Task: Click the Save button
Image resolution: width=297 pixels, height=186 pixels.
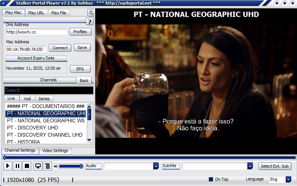Action: (x=82, y=47)
